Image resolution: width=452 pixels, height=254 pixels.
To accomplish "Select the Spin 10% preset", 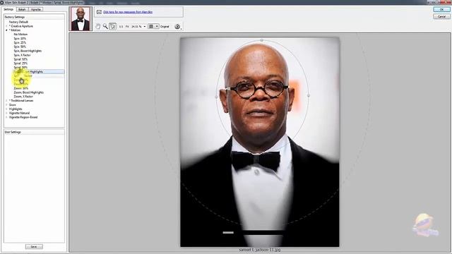I will [x=20, y=39].
